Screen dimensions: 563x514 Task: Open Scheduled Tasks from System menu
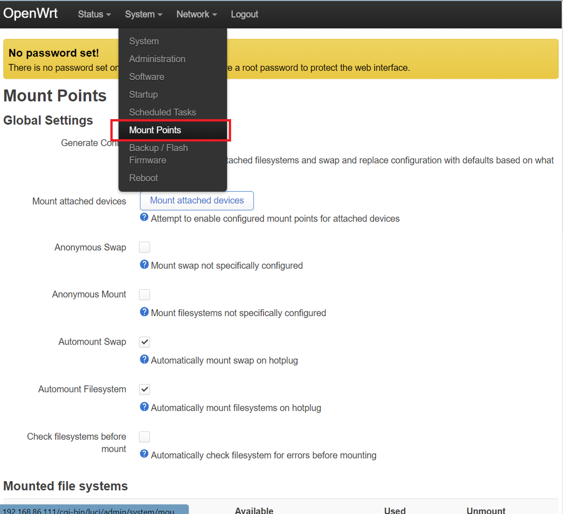tap(162, 112)
